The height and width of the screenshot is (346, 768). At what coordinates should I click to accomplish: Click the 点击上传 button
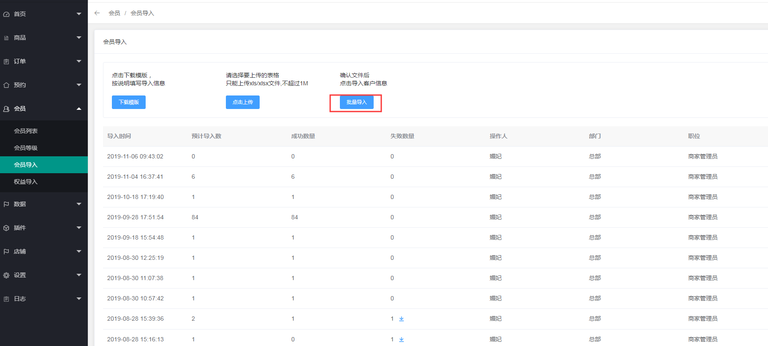(243, 102)
